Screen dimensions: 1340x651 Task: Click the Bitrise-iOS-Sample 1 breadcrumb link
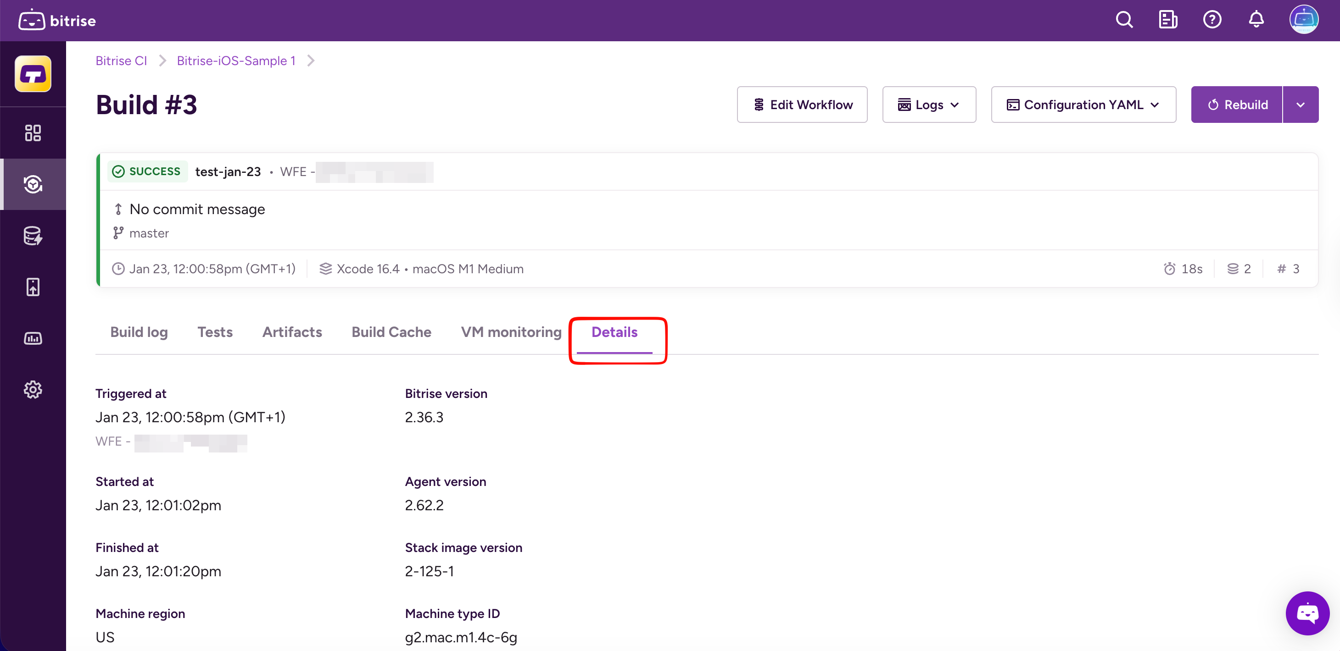click(x=235, y=61)
